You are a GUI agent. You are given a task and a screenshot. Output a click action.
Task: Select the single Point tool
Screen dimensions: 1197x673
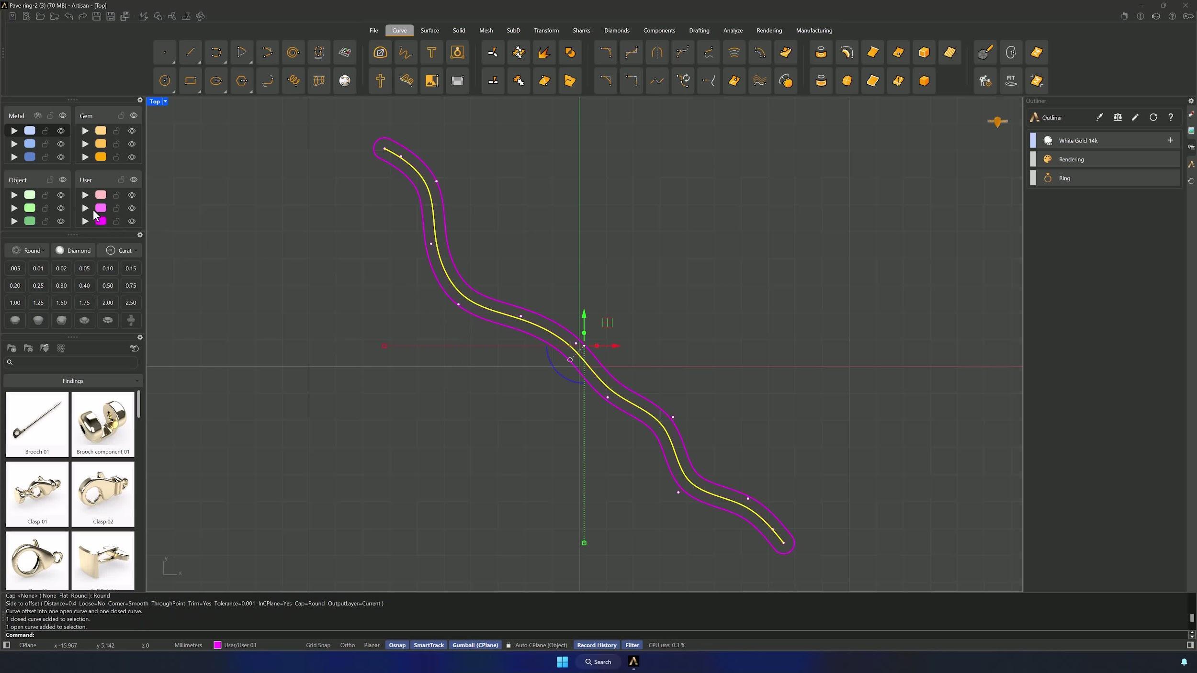point(165,53)
